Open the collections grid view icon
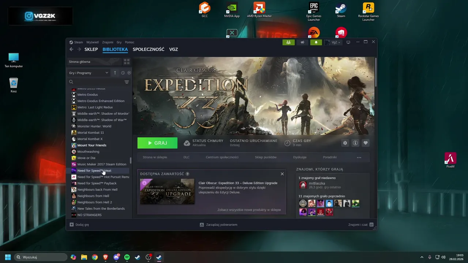The width and height of the screenshot is (468, 263). 127,62
